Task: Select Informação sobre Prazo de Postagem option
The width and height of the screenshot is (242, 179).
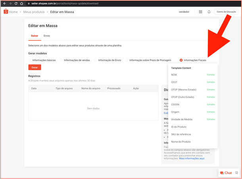Action: click(127, 60)
